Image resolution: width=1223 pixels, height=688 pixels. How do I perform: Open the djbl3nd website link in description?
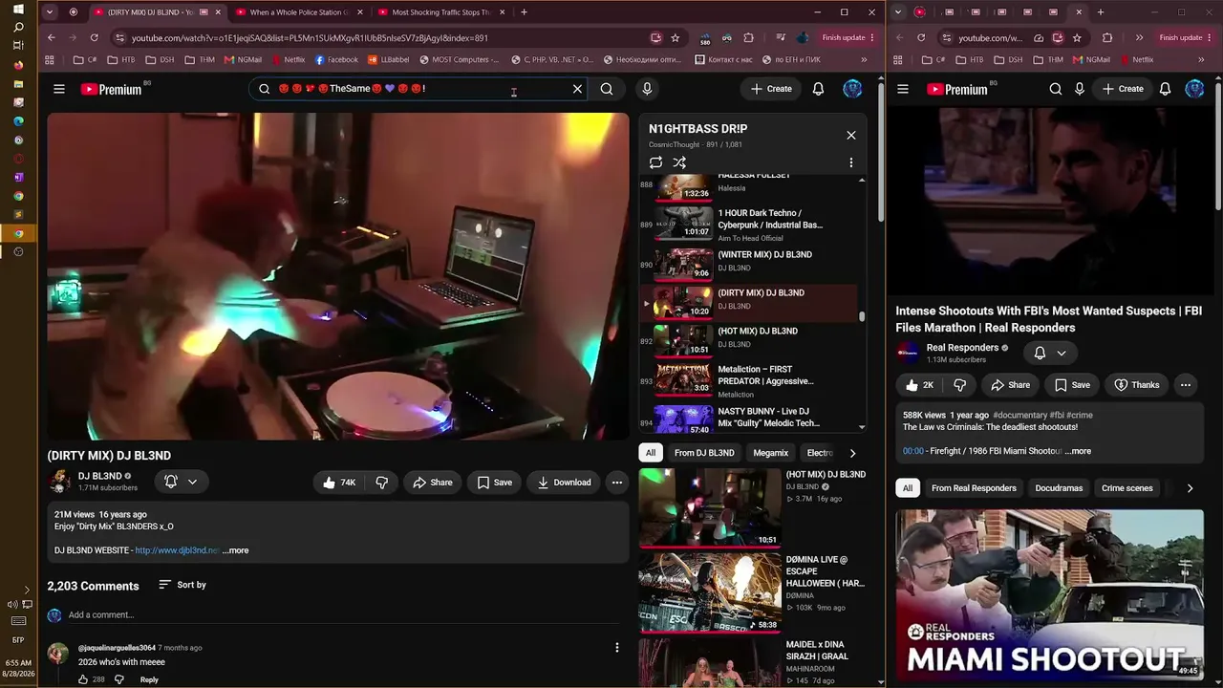(x=178, y=550)
